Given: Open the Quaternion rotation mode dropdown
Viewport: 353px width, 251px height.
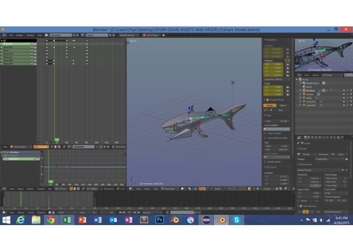Looking at the screenshot, I should 277,79.
